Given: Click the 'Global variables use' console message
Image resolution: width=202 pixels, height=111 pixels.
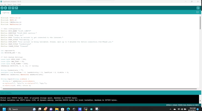Looking at the screenshot, I should (x=59, y=100).
